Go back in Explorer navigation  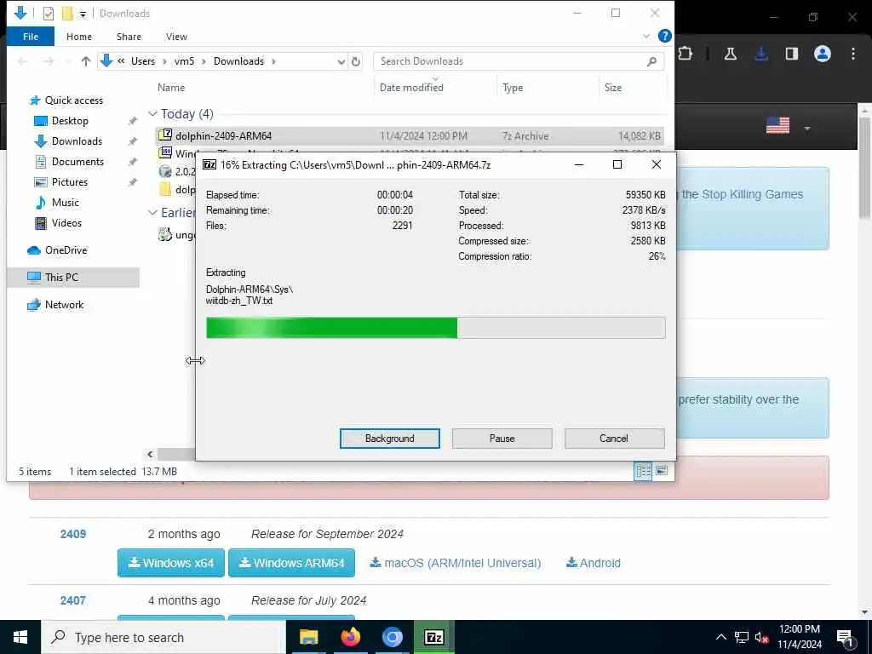[23, 61]
